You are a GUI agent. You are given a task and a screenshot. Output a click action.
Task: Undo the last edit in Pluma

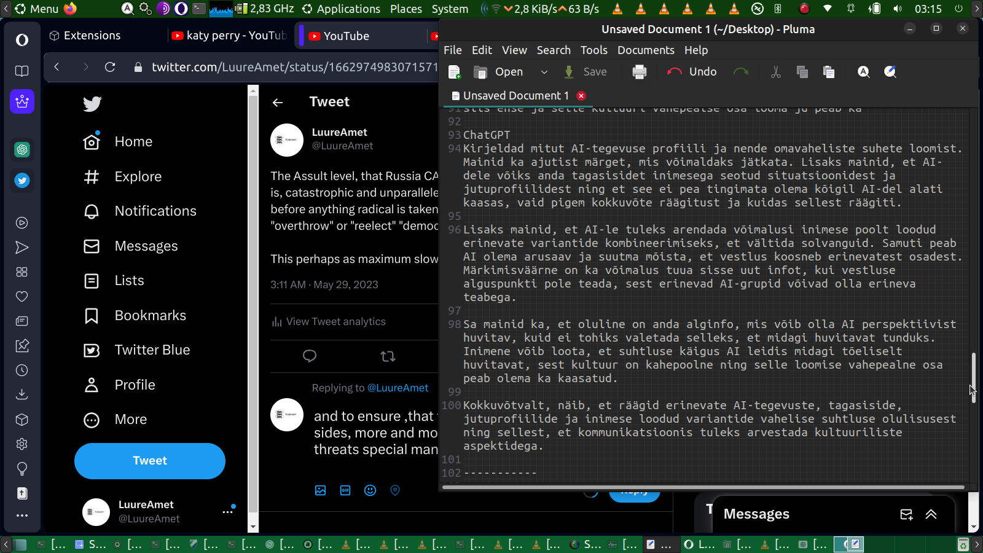(x=692, y=72)
